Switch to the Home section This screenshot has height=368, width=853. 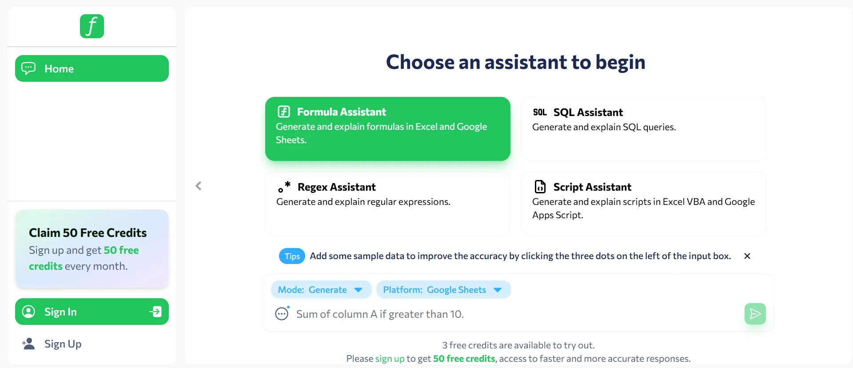click(92, 68)
